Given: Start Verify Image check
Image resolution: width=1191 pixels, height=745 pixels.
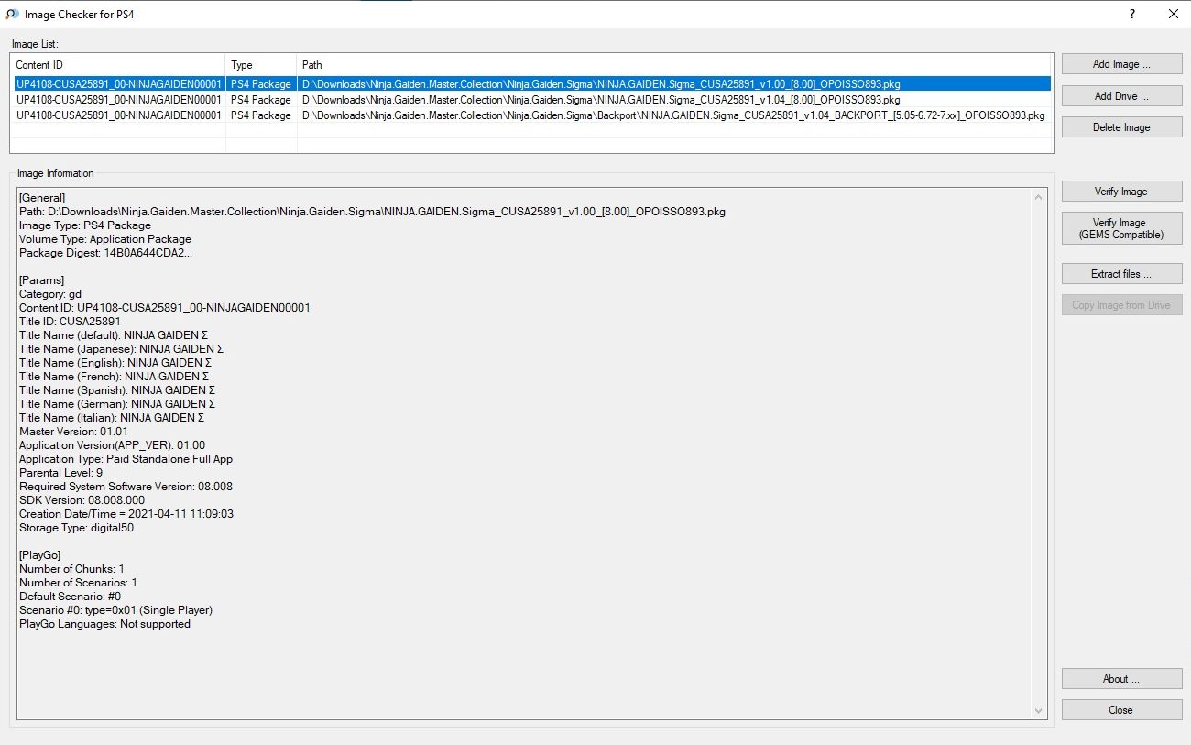Looking at the screenshot, I should click(1121, 192).
